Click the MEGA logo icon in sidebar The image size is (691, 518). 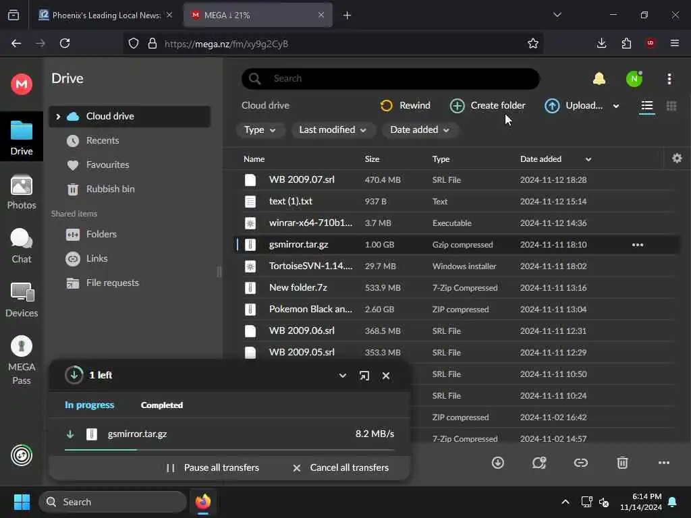21,84
